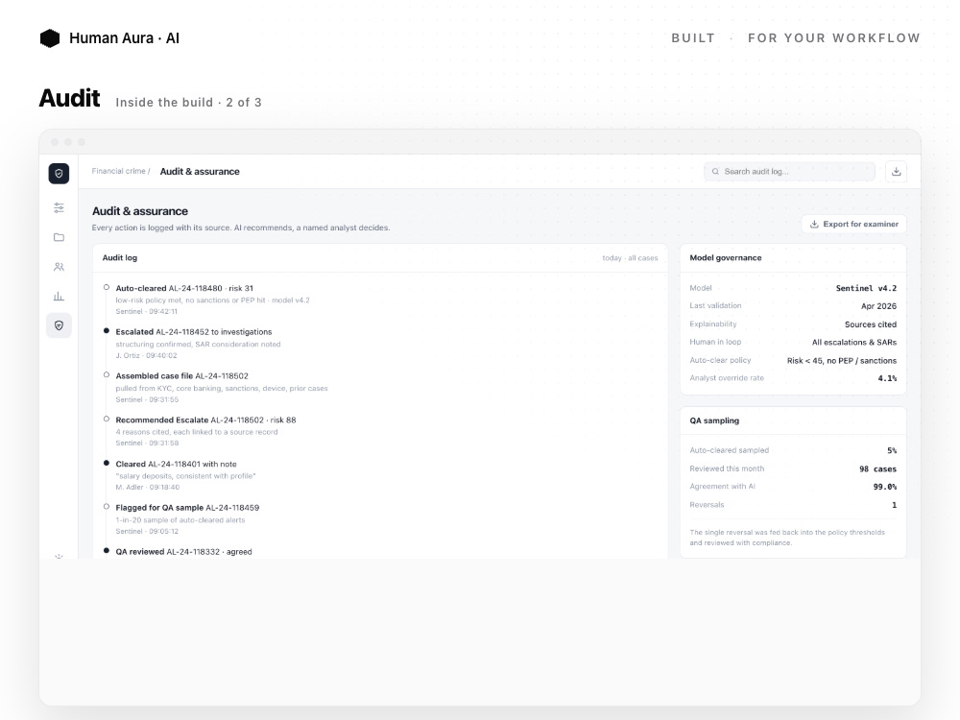Click the Human Aura hexagon logo
Viewport: 960px width, 720px height.
[x=50, y=38]
